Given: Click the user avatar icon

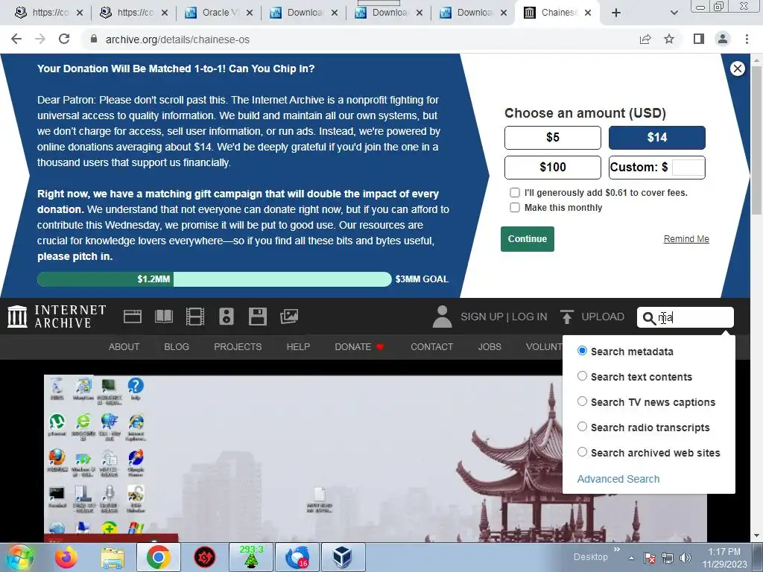Looking at the screenshot, I should pyautogui.click(x=442, y=317).
